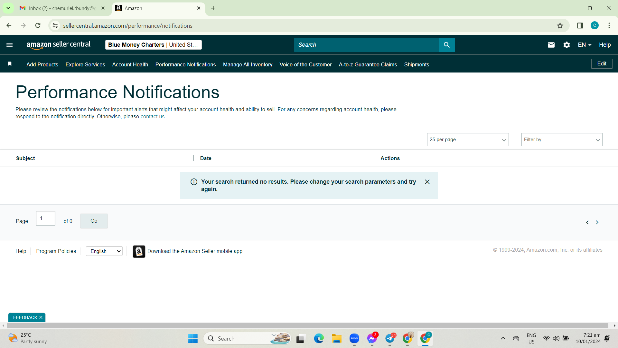The height and width of the screenshot is (348, 618).
Task: Open Chrome three-dot menu
Action: pyautogui.click(x=609, y=25)
